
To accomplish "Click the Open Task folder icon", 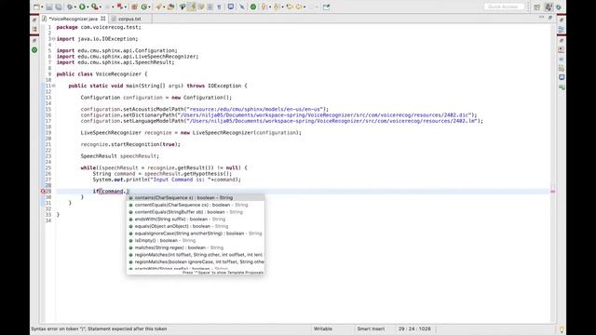I will (x=170, y=7).
